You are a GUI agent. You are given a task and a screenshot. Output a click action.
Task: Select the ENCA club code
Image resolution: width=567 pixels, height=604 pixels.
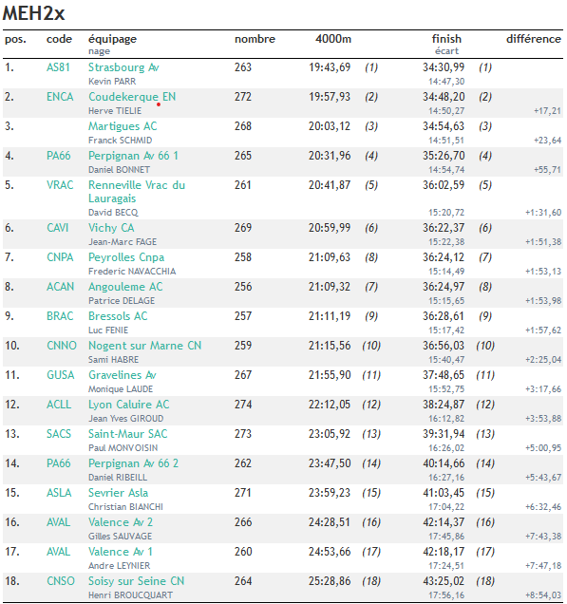[60, 97]
